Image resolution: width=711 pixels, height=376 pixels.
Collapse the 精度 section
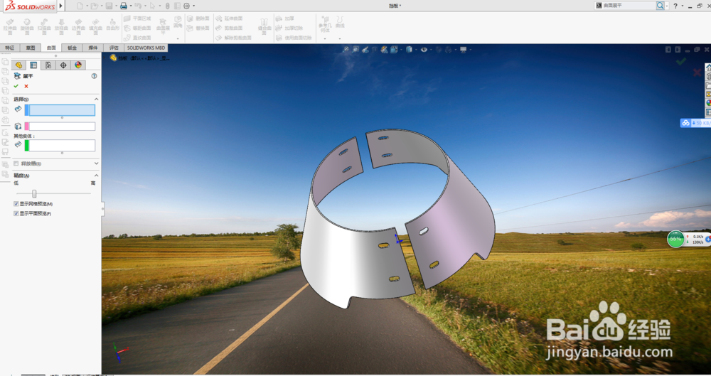coord(96,175)
